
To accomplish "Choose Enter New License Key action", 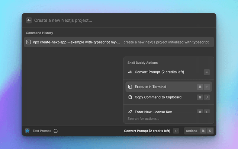I will point(153,111).
